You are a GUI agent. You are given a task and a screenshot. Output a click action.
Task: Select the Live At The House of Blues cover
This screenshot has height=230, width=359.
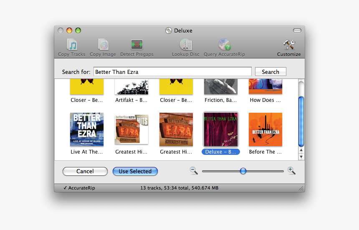pyautogui.click(x=87, y=129)
